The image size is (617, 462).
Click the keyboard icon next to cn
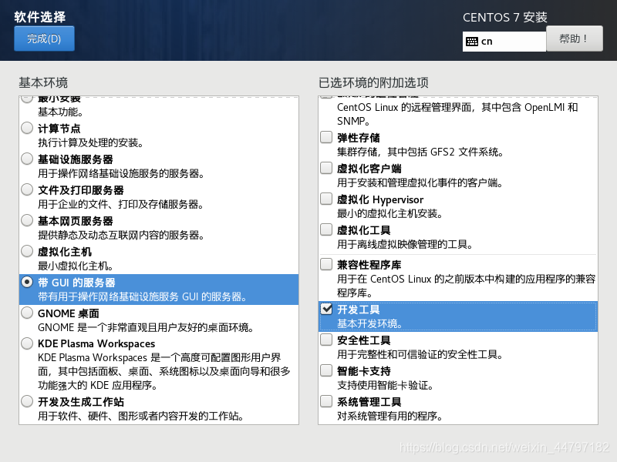point(472,42)
